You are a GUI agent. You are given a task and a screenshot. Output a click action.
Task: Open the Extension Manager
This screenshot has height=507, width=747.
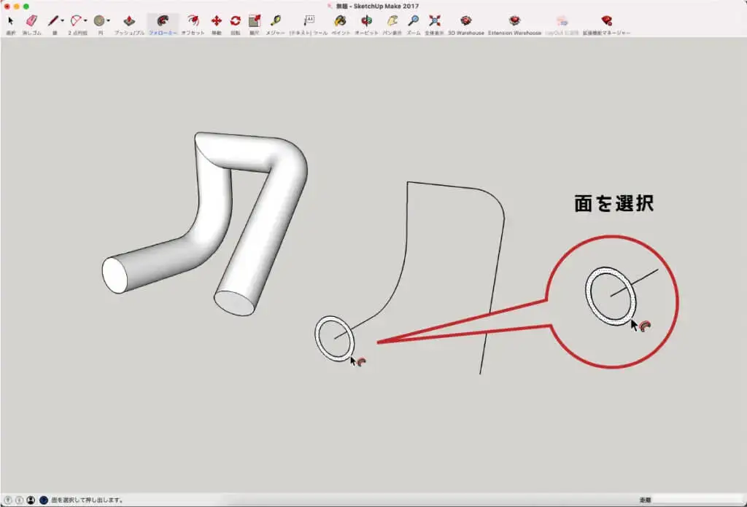[x=606, y=21]
